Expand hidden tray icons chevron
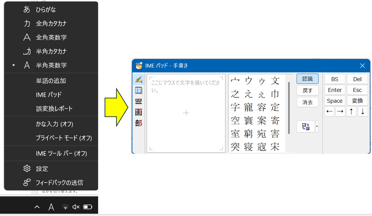 [x=37, y=207]
